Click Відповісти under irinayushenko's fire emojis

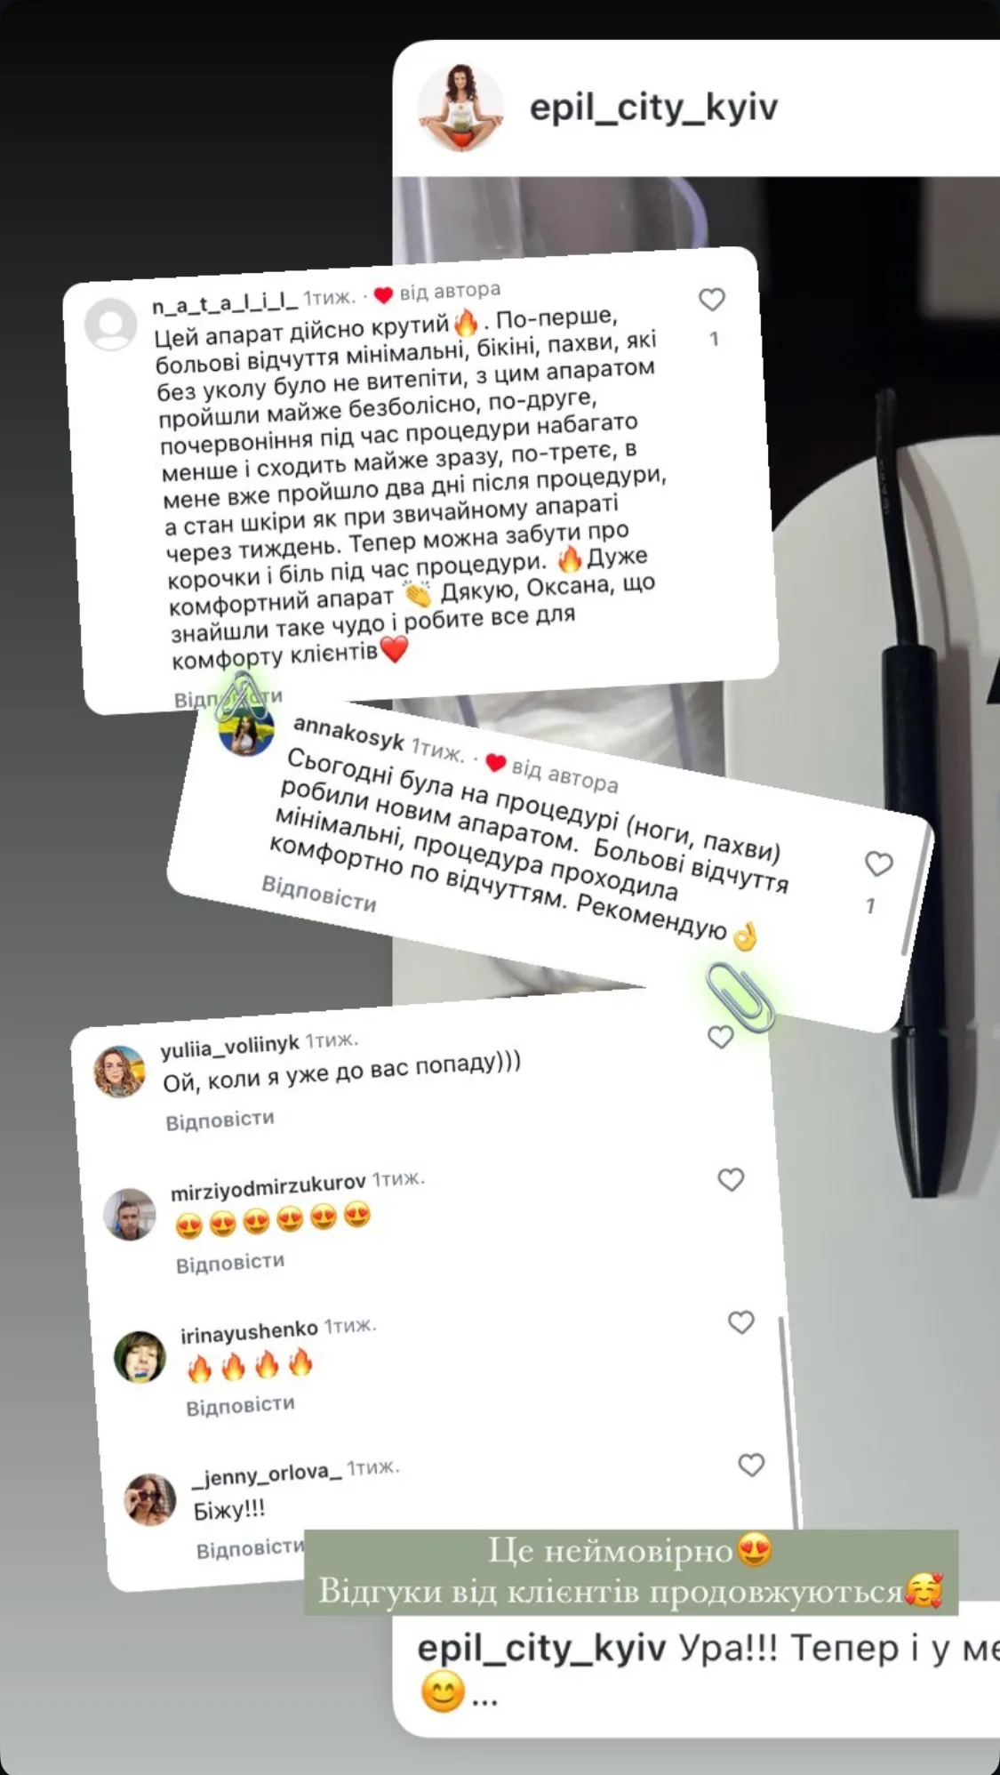(x=240, y=1406)
